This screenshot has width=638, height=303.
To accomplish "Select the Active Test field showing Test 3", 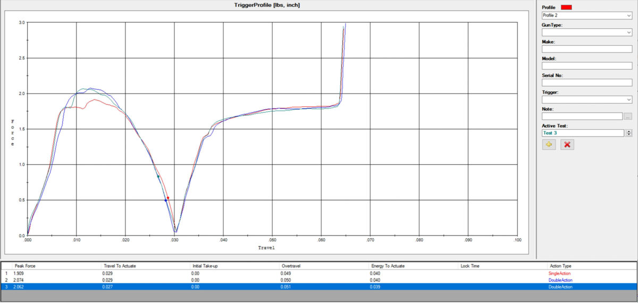I will tap(582, 133).
